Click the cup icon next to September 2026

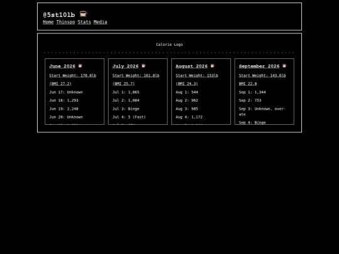point(284,66)
